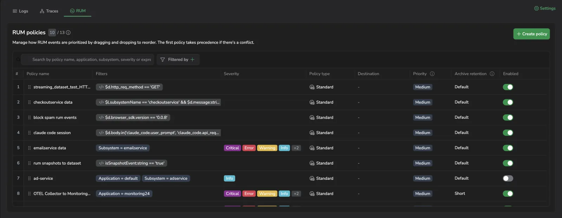Click the Standard icon in emailservice data row
This screenshot has height=218, width=562.
tap(312, 148)
